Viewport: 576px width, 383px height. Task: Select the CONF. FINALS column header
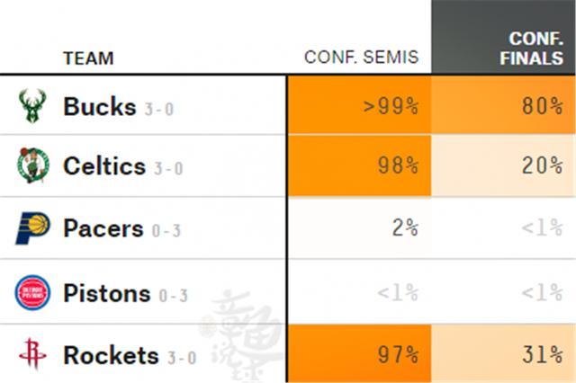pyautogui.click(x=531, y=49)
